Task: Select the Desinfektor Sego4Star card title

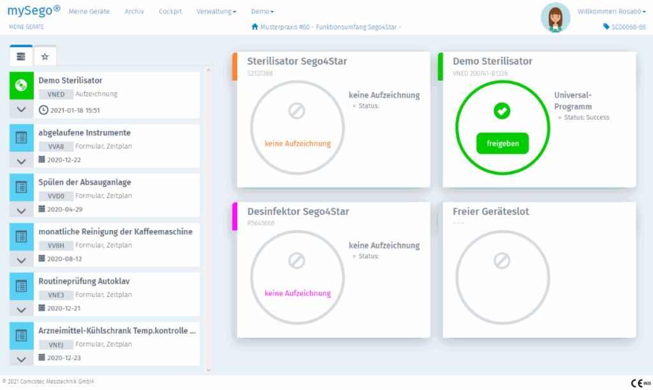Action: click(298, 212)
